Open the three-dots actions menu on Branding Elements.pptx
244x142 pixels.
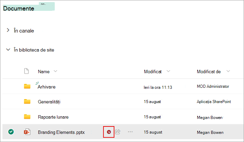pyautogui.click(x=130, y=132)
